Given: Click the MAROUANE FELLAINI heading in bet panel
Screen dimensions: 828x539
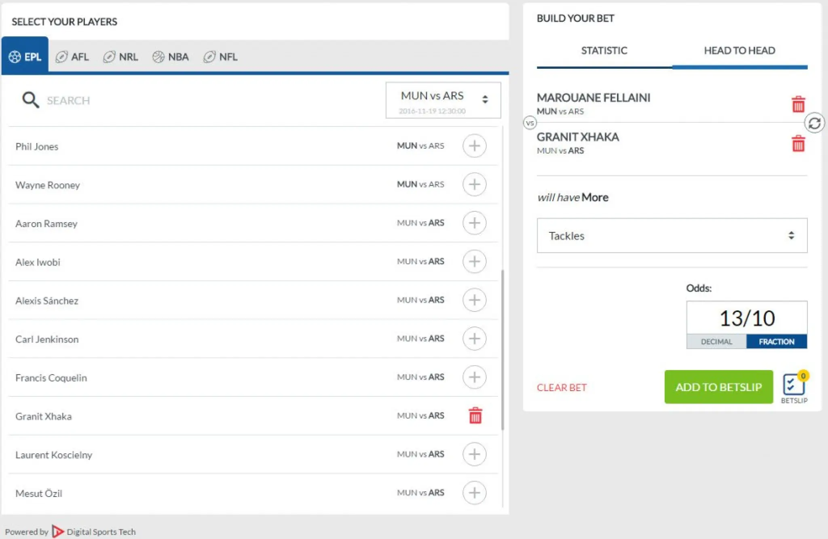Looking at the screenshot, I should pos(594,97).
